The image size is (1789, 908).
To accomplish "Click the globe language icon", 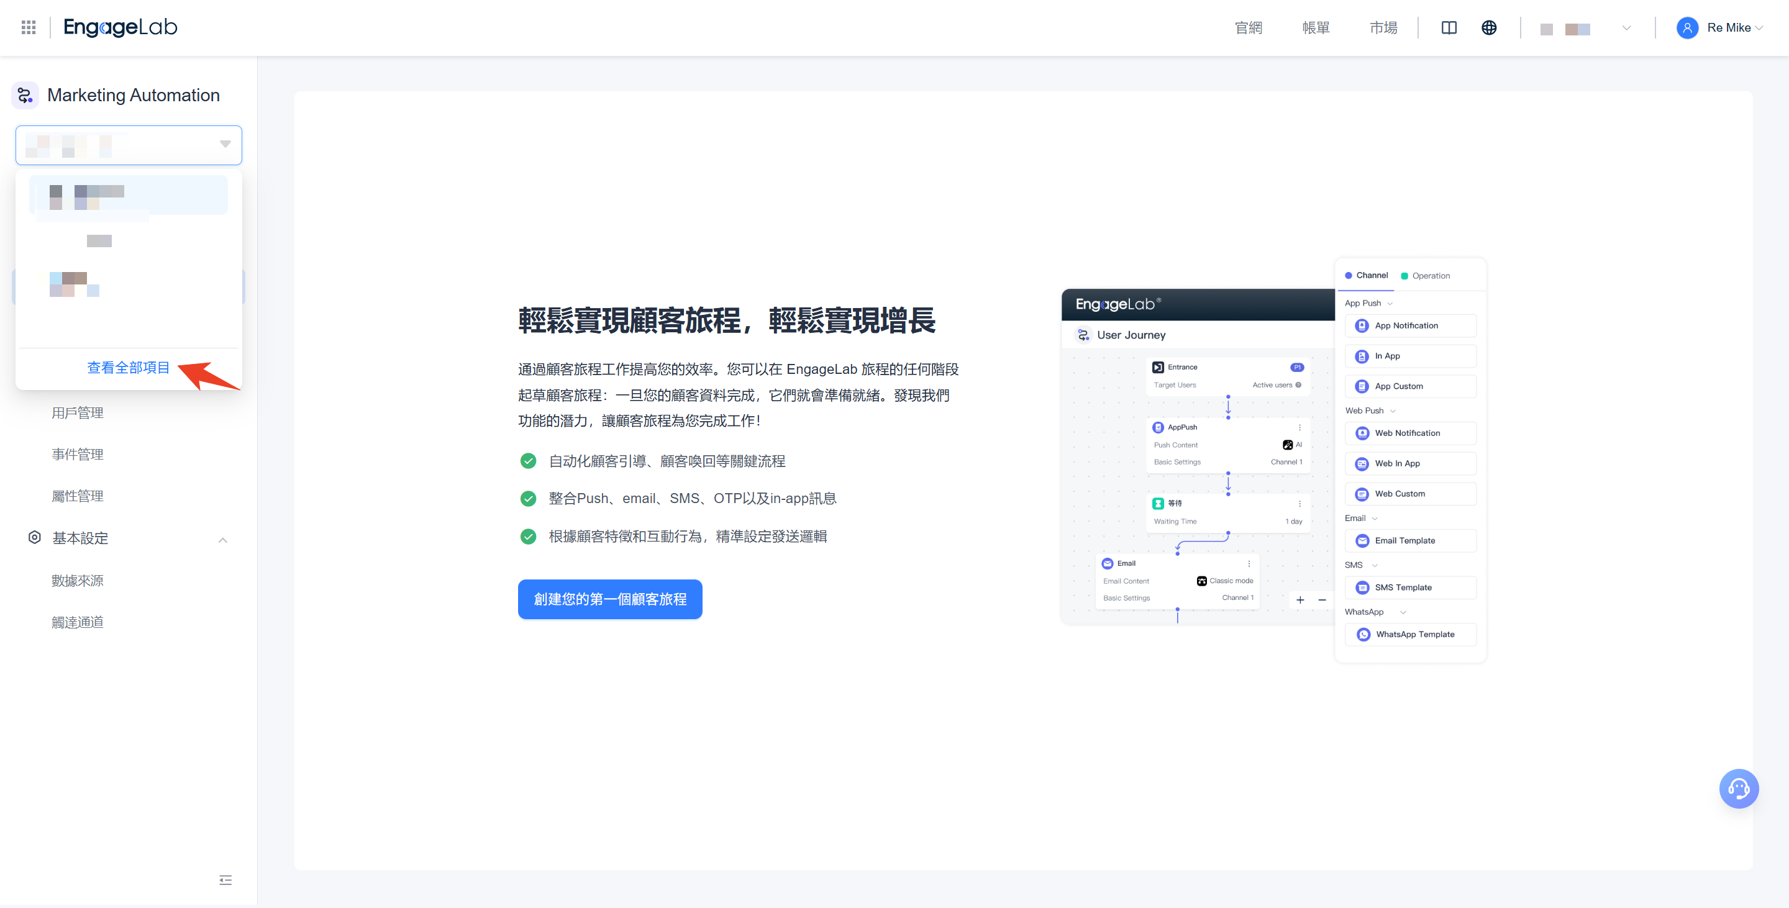I will click(x=1489, y=28).
